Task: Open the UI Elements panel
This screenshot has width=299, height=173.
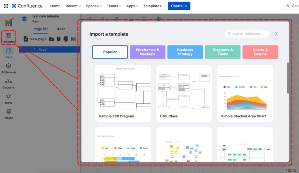Action: click(x=8, y=69)
